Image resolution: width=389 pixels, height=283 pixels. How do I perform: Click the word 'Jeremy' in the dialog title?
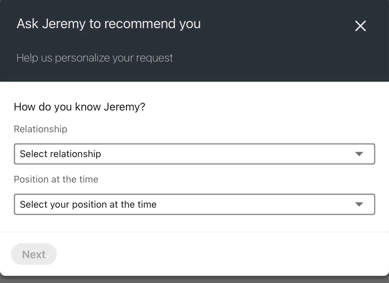click(x=64, y=24)
